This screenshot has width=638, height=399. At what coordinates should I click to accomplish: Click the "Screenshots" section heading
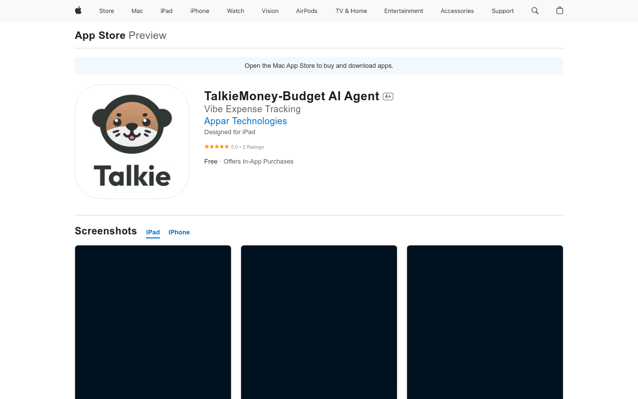(x=106, y=231)
